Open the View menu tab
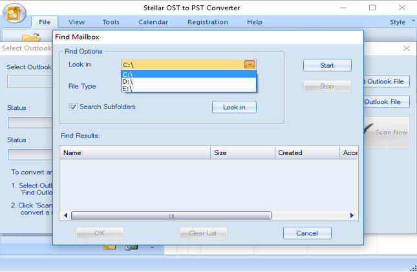 [x=76, y=22]
